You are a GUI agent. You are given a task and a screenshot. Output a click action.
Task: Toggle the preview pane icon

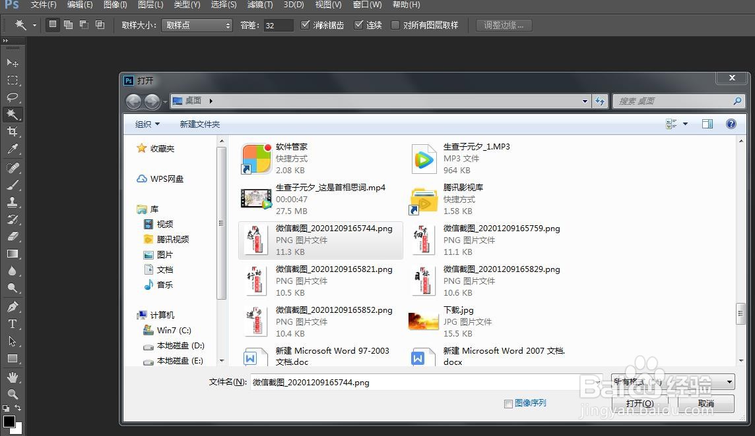coord(707,124)
